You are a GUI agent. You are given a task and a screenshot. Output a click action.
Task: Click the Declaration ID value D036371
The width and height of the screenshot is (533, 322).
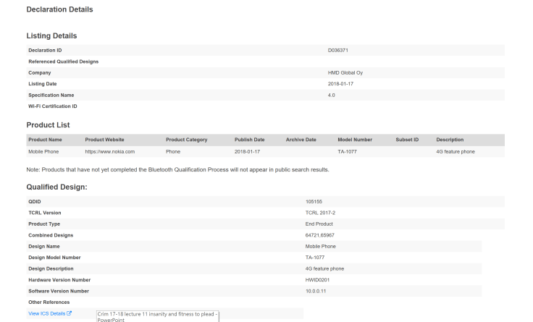[339, 50]
